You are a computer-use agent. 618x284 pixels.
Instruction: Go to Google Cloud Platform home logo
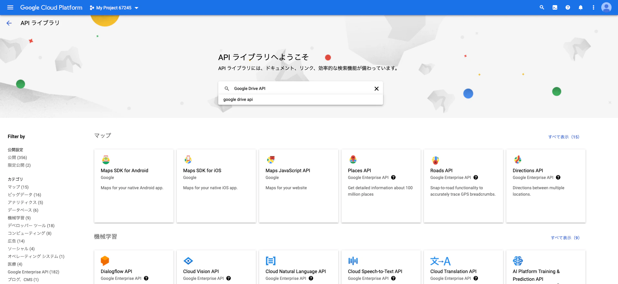click(51, 7)
